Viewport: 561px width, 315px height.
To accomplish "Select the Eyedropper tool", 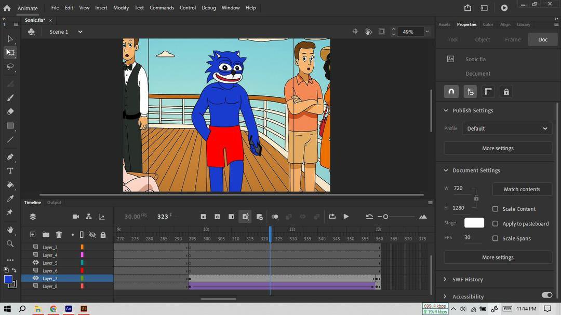I will pyautogui.click(x=10, y=199).
